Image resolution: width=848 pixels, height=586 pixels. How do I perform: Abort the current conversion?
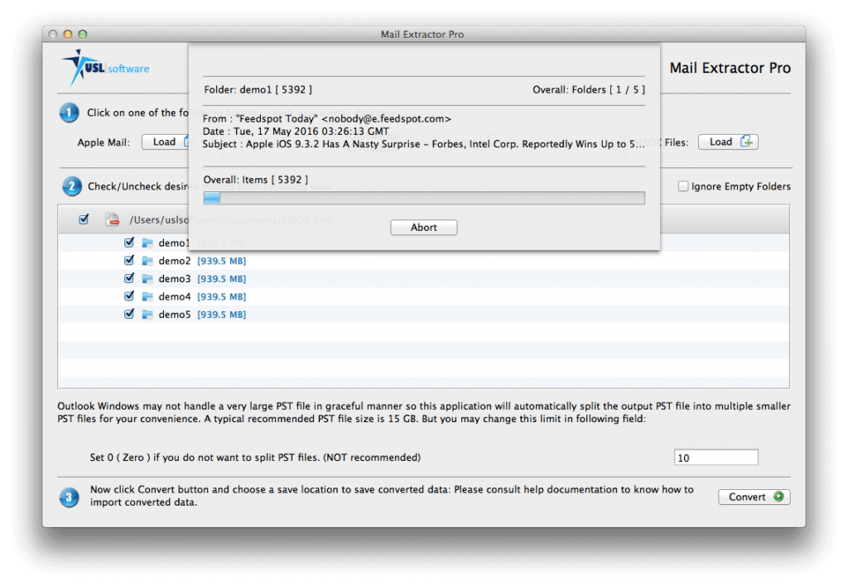(x=423, y=227)
